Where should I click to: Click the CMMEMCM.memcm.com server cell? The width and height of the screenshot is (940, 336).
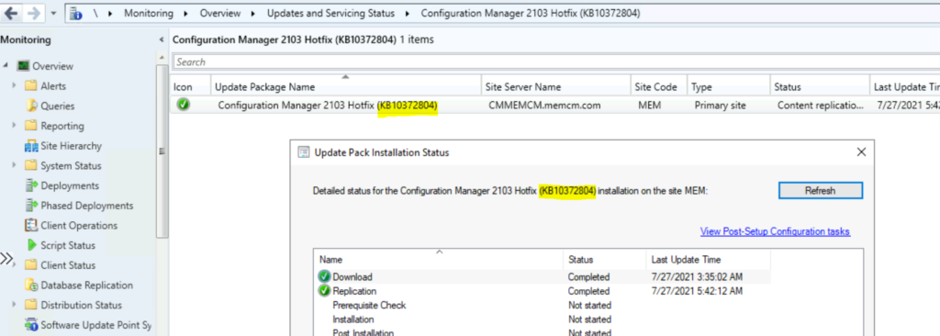pyautogui.click(x=545, y=105)
